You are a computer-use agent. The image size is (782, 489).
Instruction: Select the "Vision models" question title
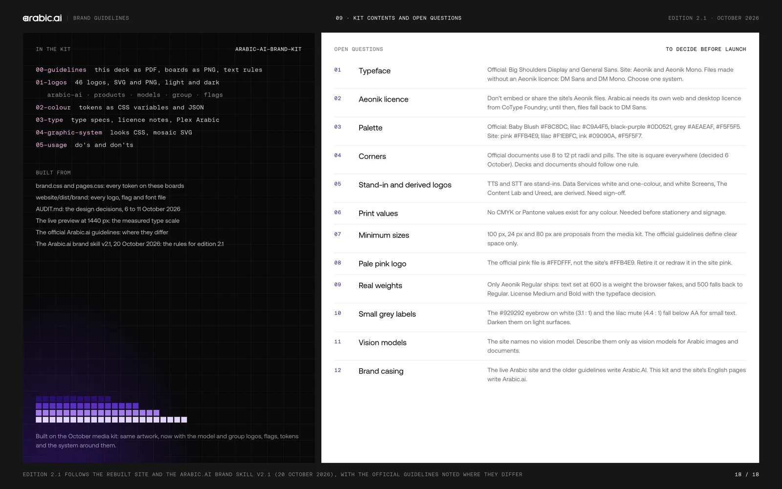coord(383,343)
